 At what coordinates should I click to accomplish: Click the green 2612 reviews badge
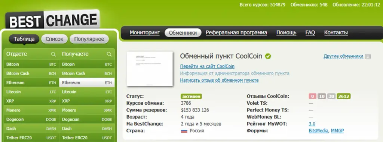(343, 97)
